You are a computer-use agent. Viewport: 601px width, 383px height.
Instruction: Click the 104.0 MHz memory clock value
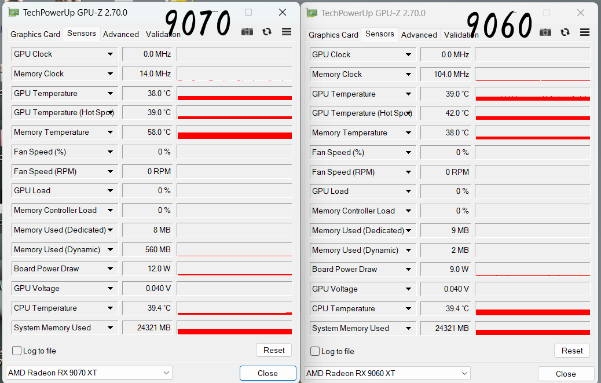coord(446,74)
